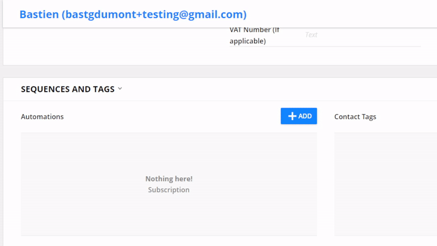437x246 pixels.
Task: Click the ADD text on the blue automations button
Action: tap(305, 116)
